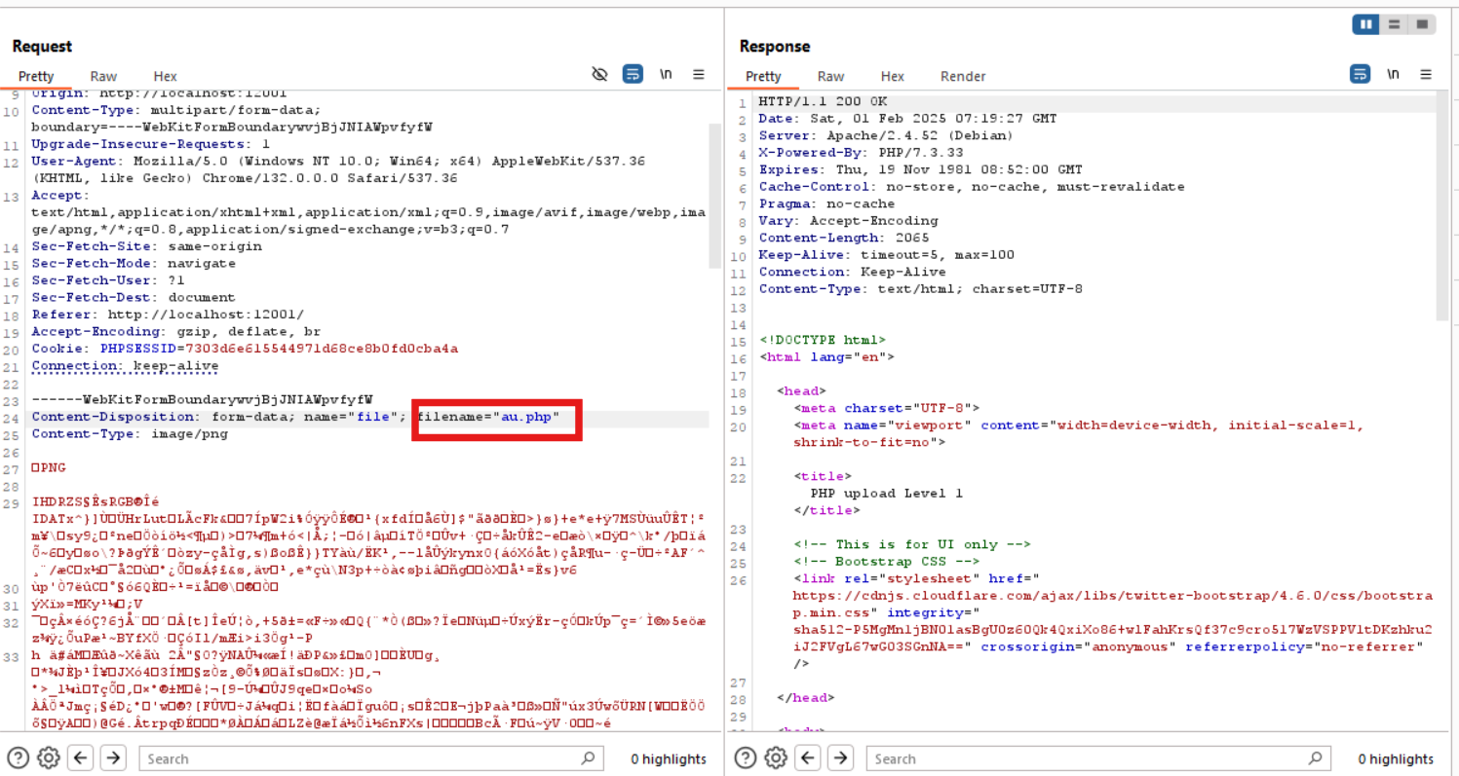Viewport: 1459px width, 776px height.
Task: Open the Raw tab in Response panel
Action: point(830,76)
